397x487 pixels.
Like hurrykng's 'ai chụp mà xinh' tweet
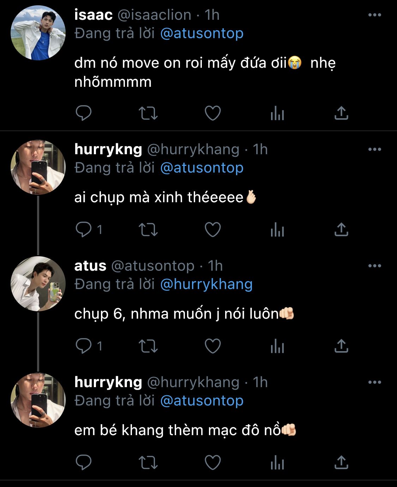(x=213, y=230)
